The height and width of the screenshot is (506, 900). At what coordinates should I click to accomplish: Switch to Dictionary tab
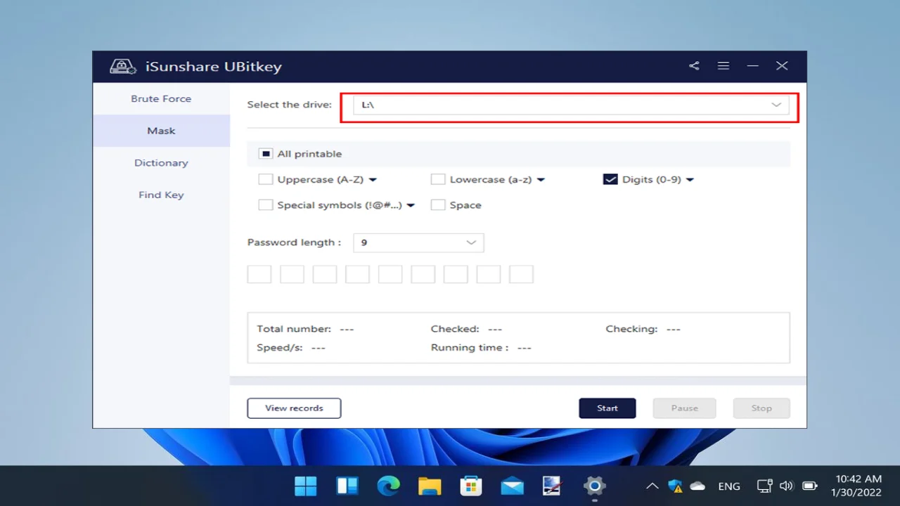(161, 163)
